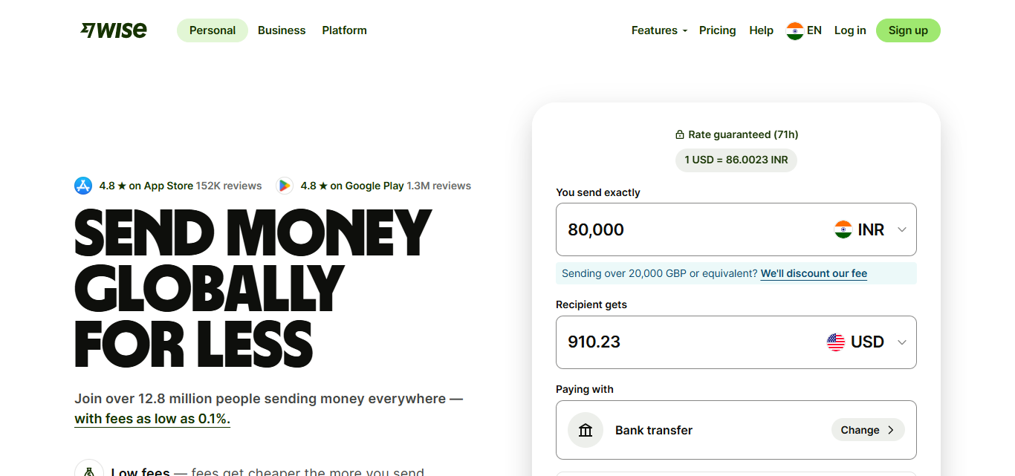Select the Personal tab

pyautogui.click(x=213, y=30)
